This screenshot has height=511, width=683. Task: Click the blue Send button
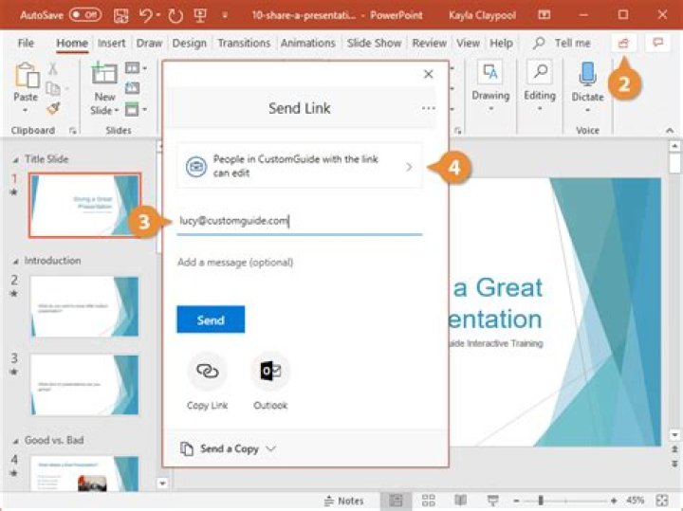211,319
